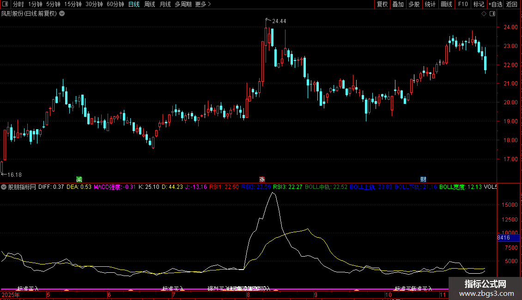The width and height of the screenshot is (522, 300).
Task: Click the blue 财 event marker
Action: pyautogui.click(x=423, y=179)
